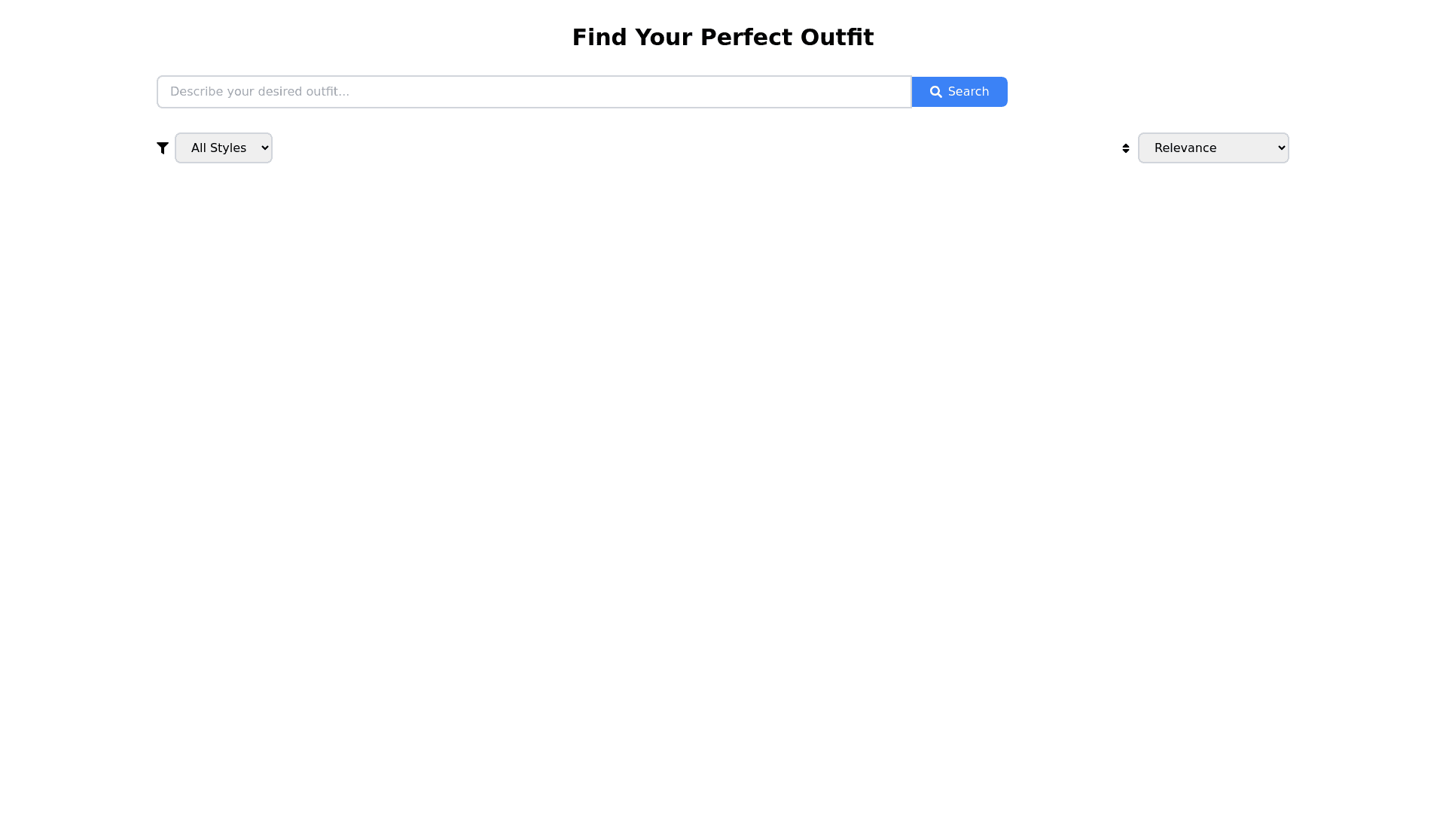Open the Relevance sort dropdown
Viewport: 1446px width, 813px height.
pyautogui.click(x=1213, y=148)
